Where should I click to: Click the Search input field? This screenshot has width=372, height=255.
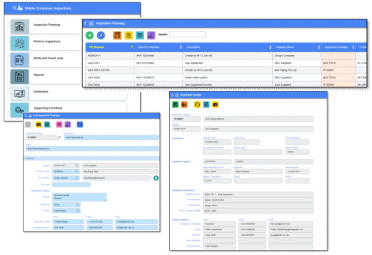point(187,34)
